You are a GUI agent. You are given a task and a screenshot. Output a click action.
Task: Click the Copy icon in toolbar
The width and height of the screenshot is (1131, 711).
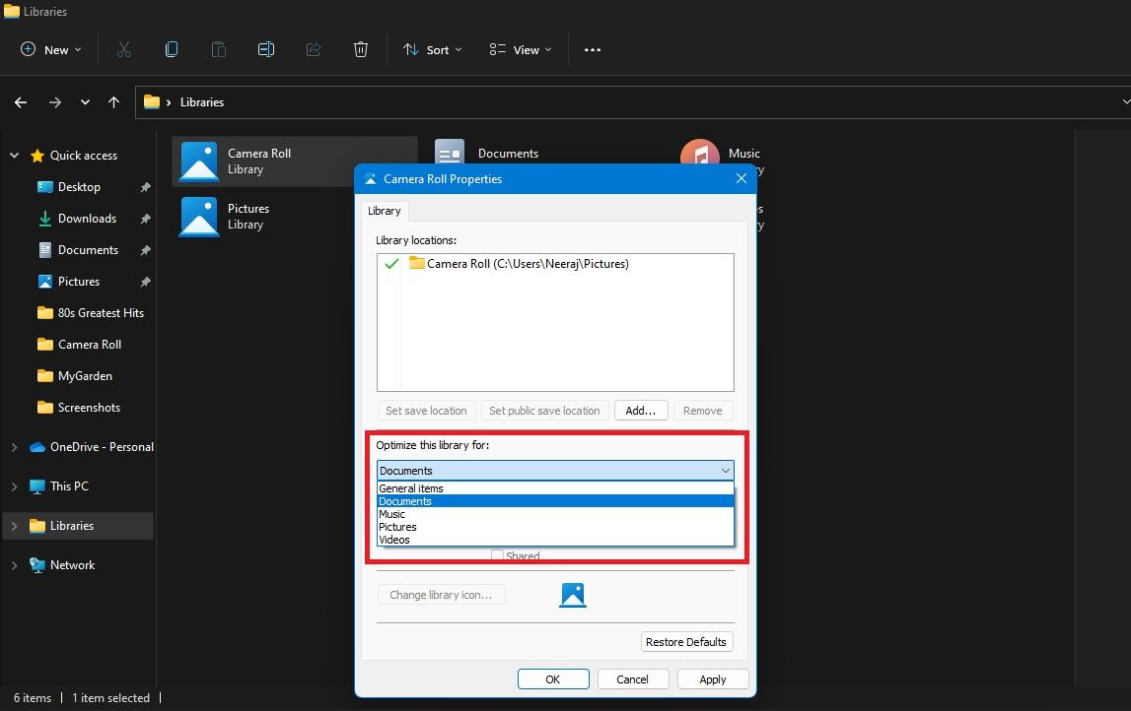click(172, 49)
